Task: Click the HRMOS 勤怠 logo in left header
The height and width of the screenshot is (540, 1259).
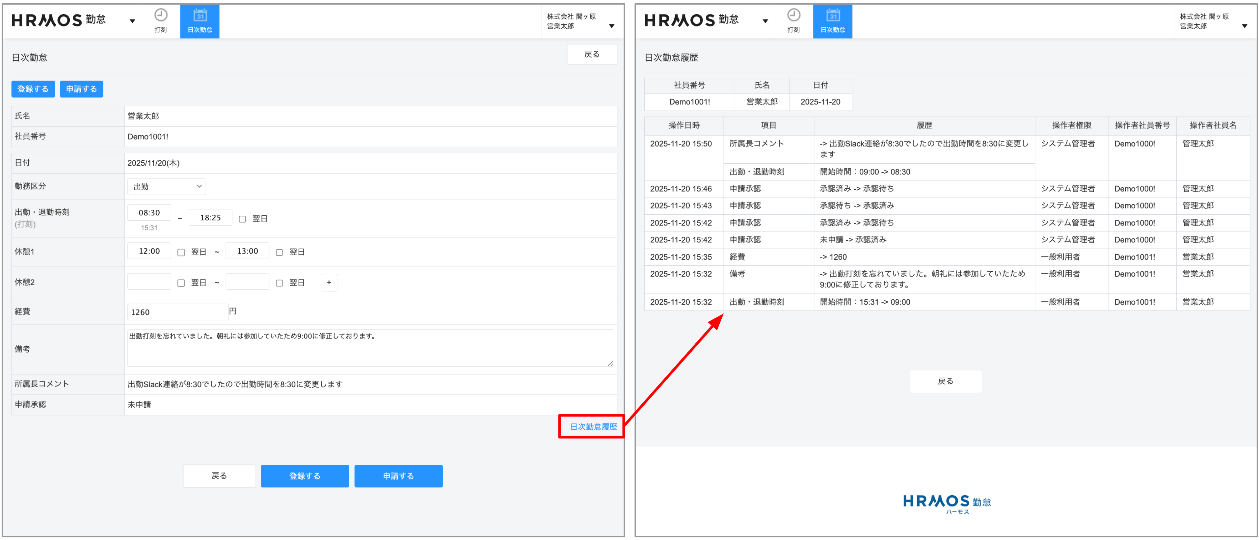Action: (59, 20)
